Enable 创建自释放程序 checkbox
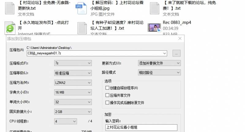245x132 pixels. click(107, 88)
